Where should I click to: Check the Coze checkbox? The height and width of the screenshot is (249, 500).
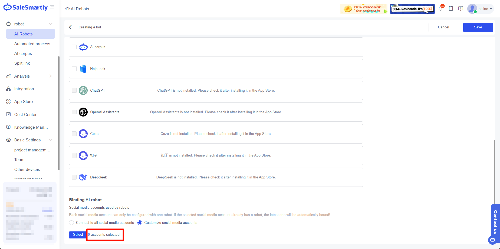(x=74, y=134)
